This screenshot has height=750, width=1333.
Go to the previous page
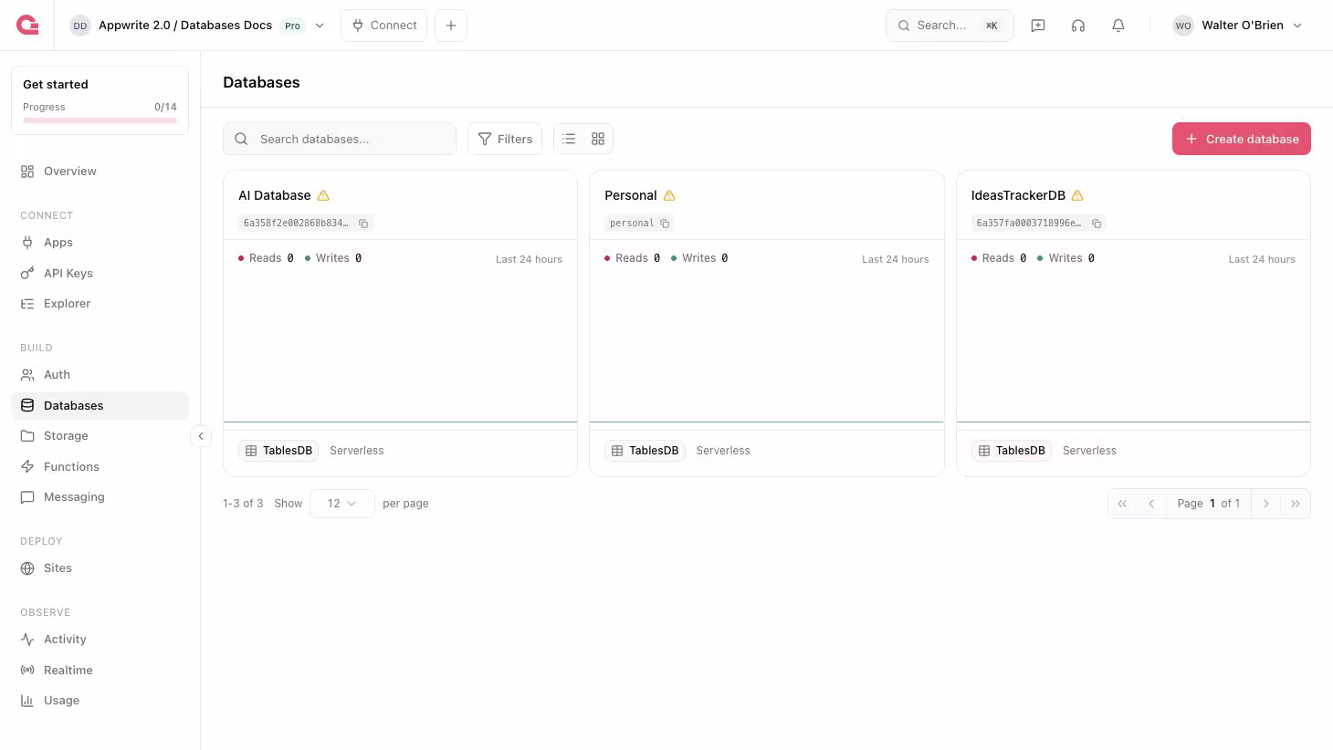[1151, 504]
